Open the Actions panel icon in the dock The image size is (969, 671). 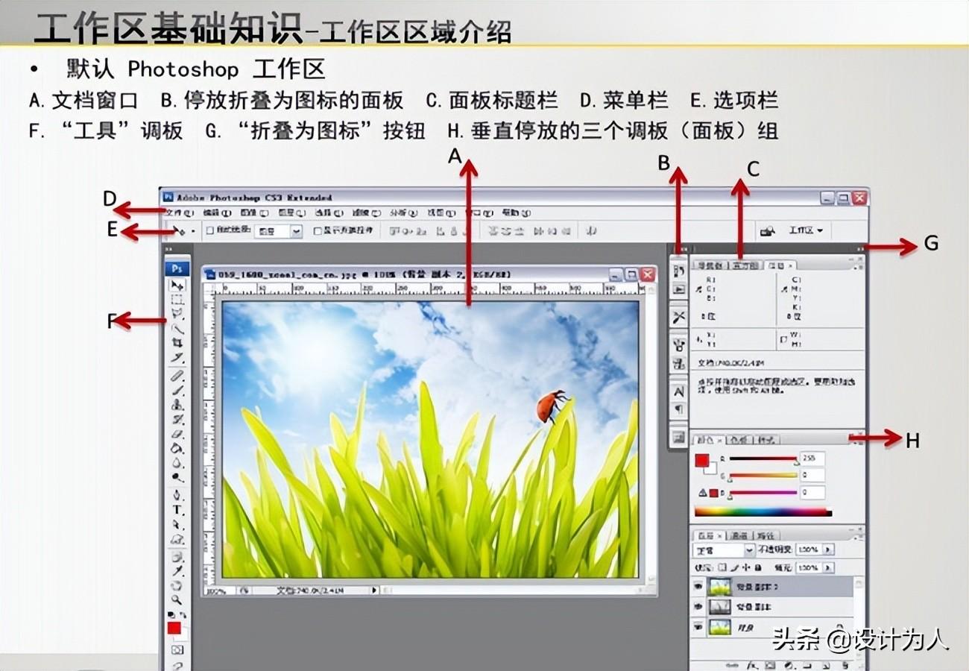[x=679, y=289]
